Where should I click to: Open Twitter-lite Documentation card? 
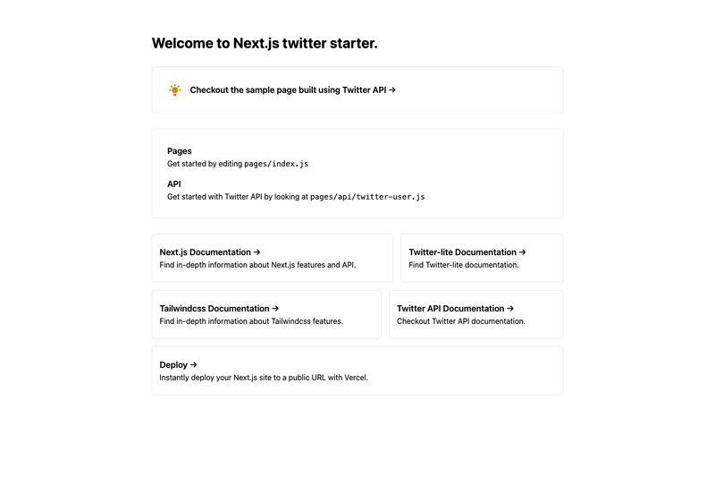pos(482,259)
